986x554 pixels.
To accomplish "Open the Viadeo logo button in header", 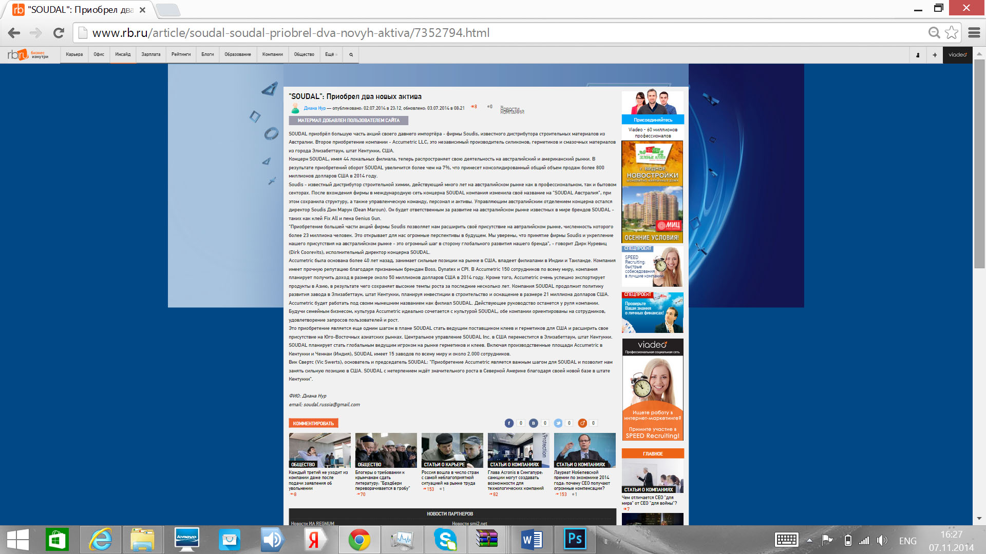I will click(x=958, y=55).
